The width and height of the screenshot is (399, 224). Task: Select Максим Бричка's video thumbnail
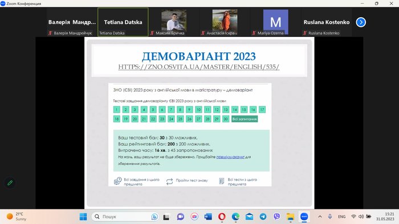174,22
